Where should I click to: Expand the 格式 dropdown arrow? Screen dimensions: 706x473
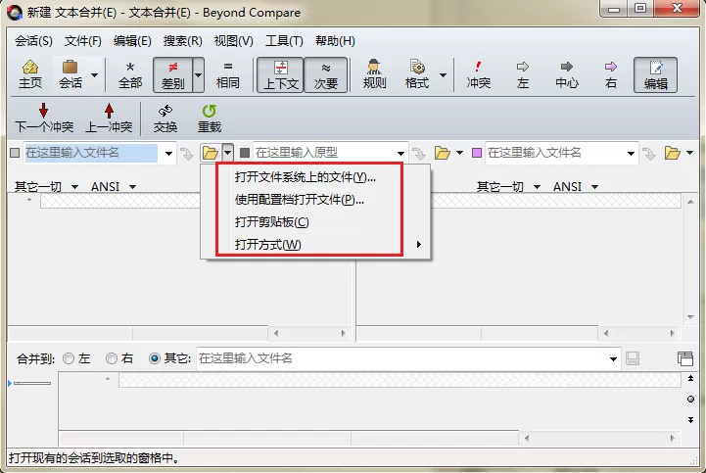(443, 74)
